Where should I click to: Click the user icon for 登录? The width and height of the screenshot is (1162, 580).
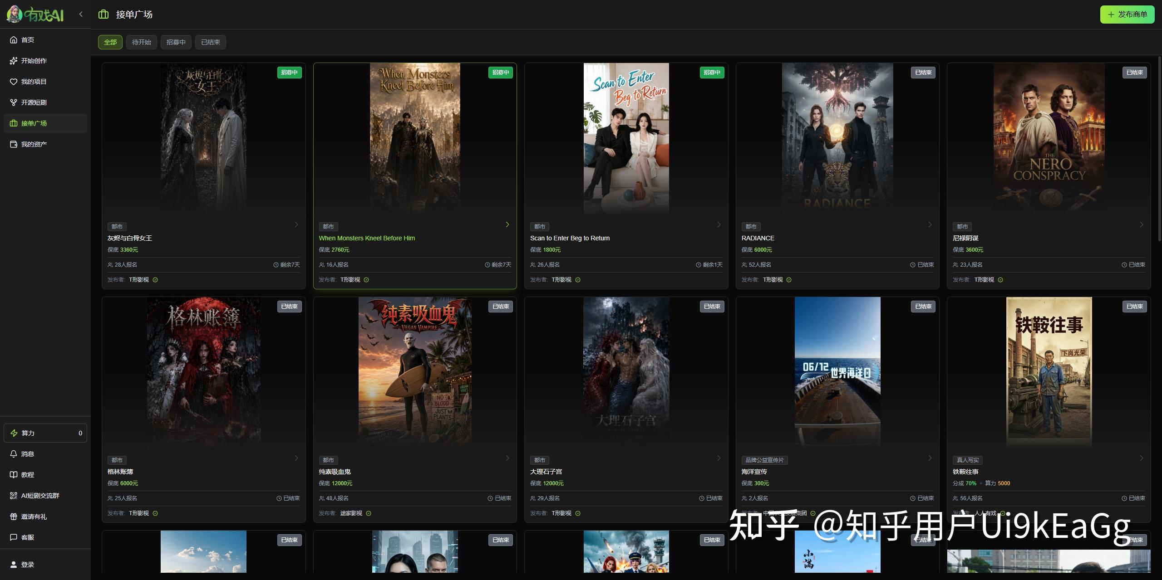[x=14, y=565]
